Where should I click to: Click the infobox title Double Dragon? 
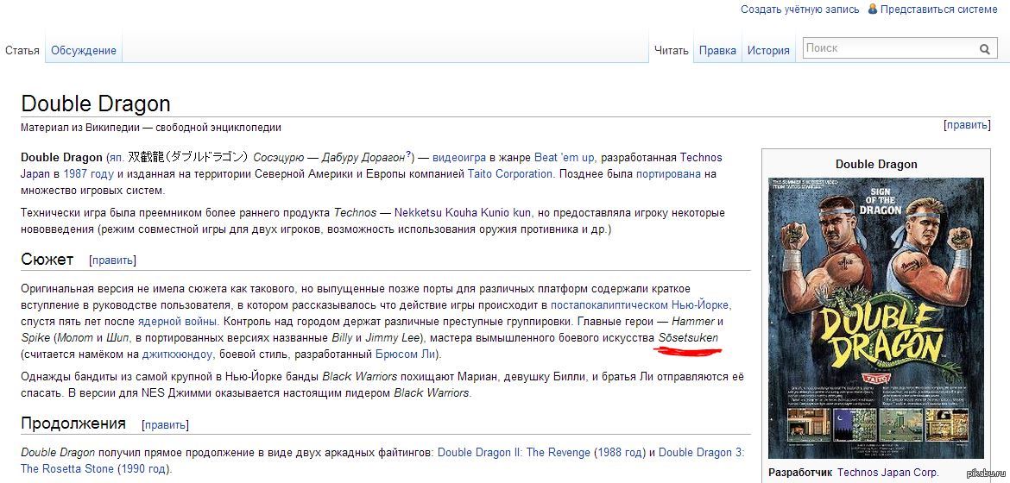[876, 164]
